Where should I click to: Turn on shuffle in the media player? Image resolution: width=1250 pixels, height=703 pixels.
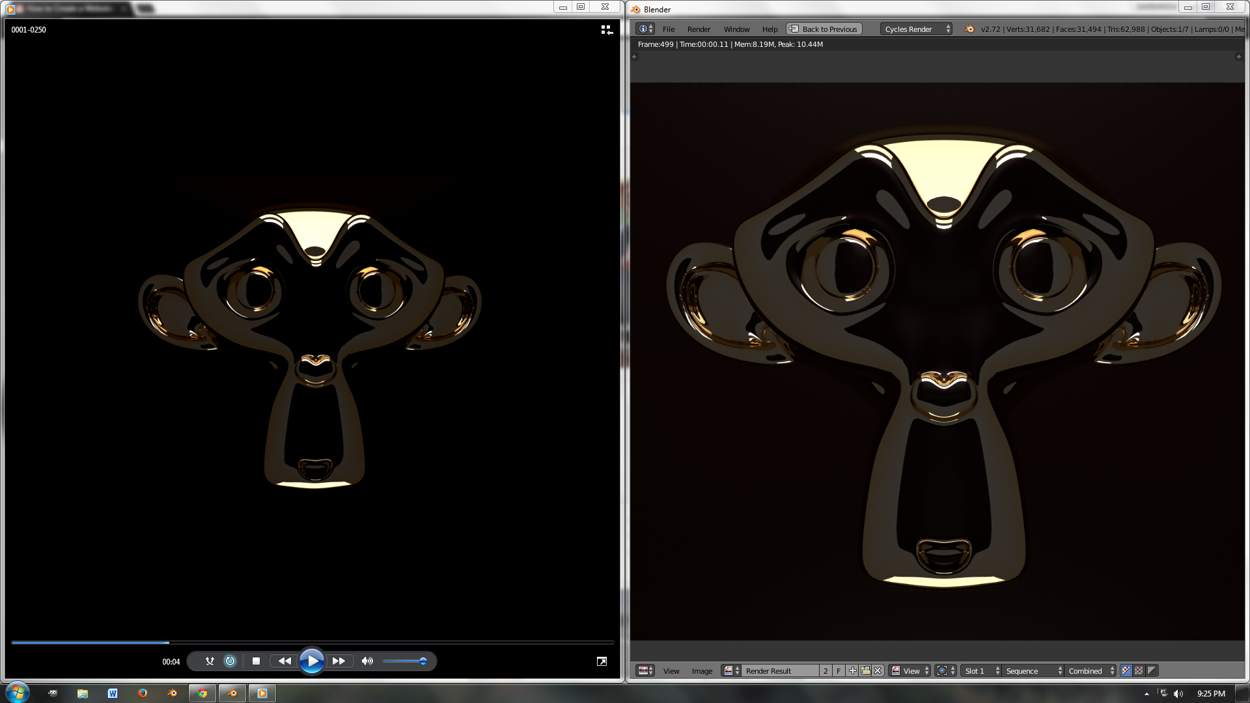[210, 661]
